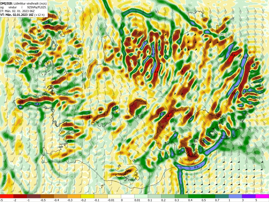
Task: Click the "DMI/IGB: Lóðréttur vindhraði (m/s)" title line
Action: (x=23, y=3)
